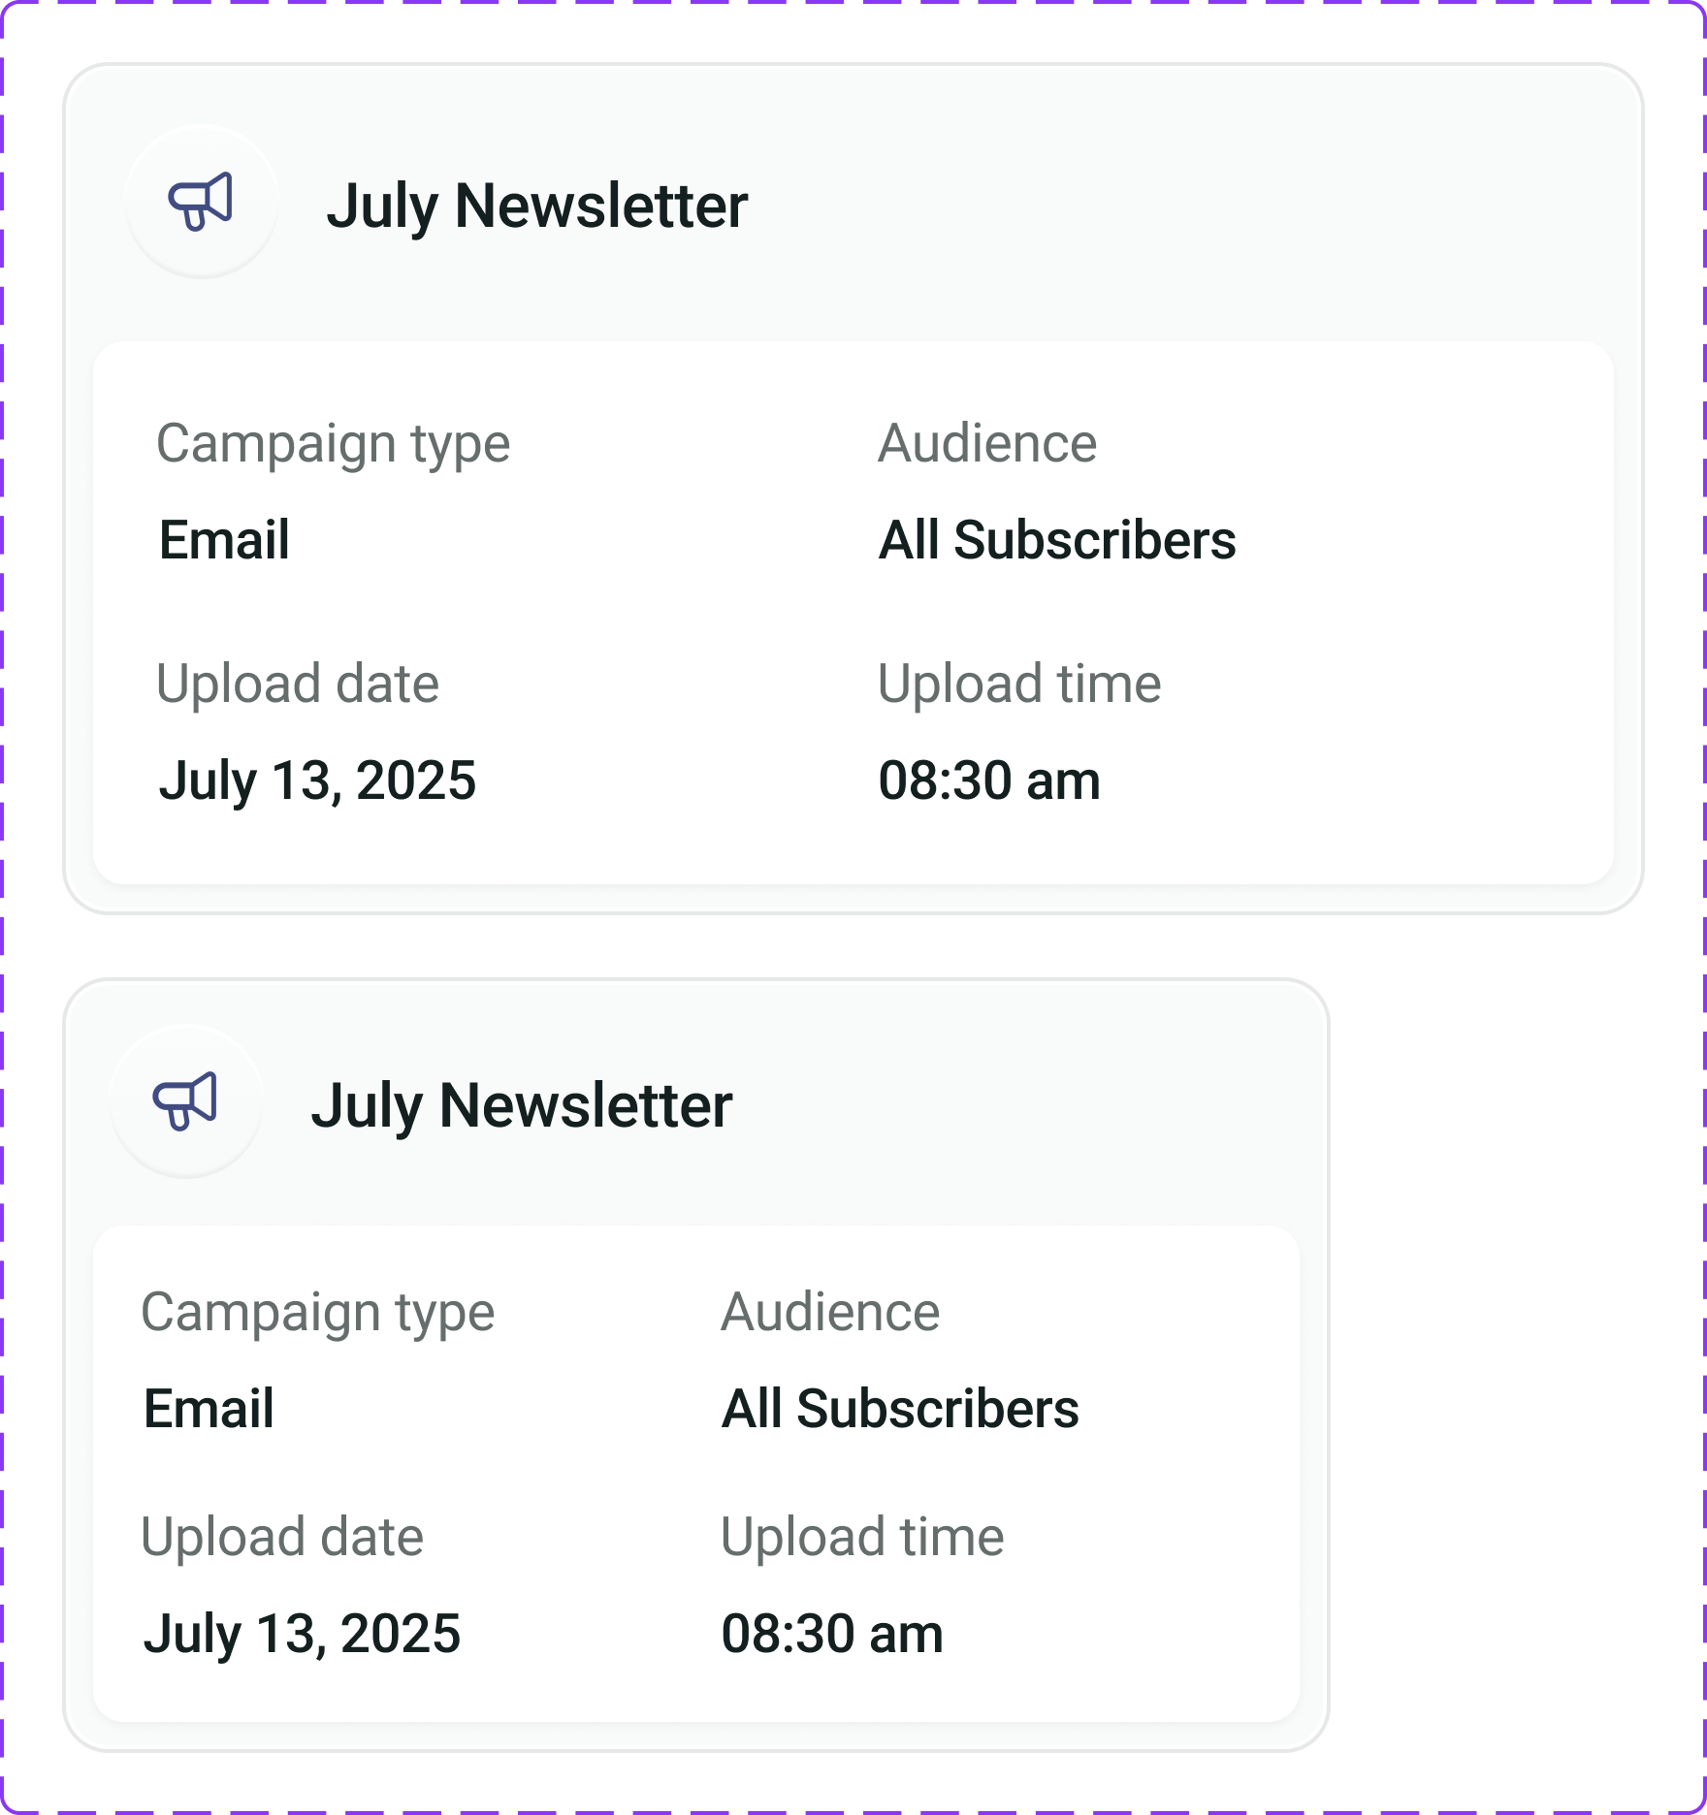Select the July Newsletter title in the top card

click(x=536, y=207)
